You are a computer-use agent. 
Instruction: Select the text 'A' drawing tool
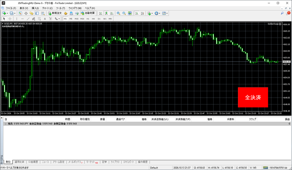tap(45, 19)
